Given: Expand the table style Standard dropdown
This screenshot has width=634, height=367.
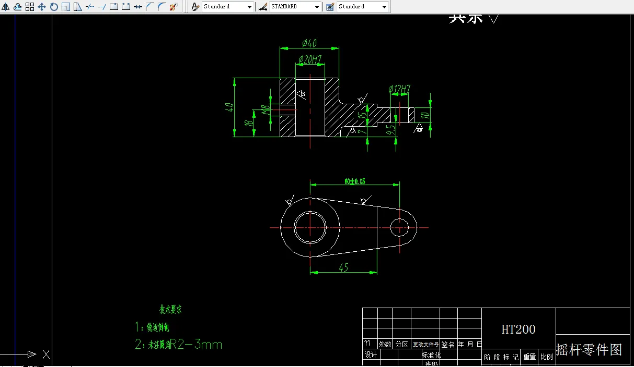Looking at the screenshot, I should (x=385, y=7).
